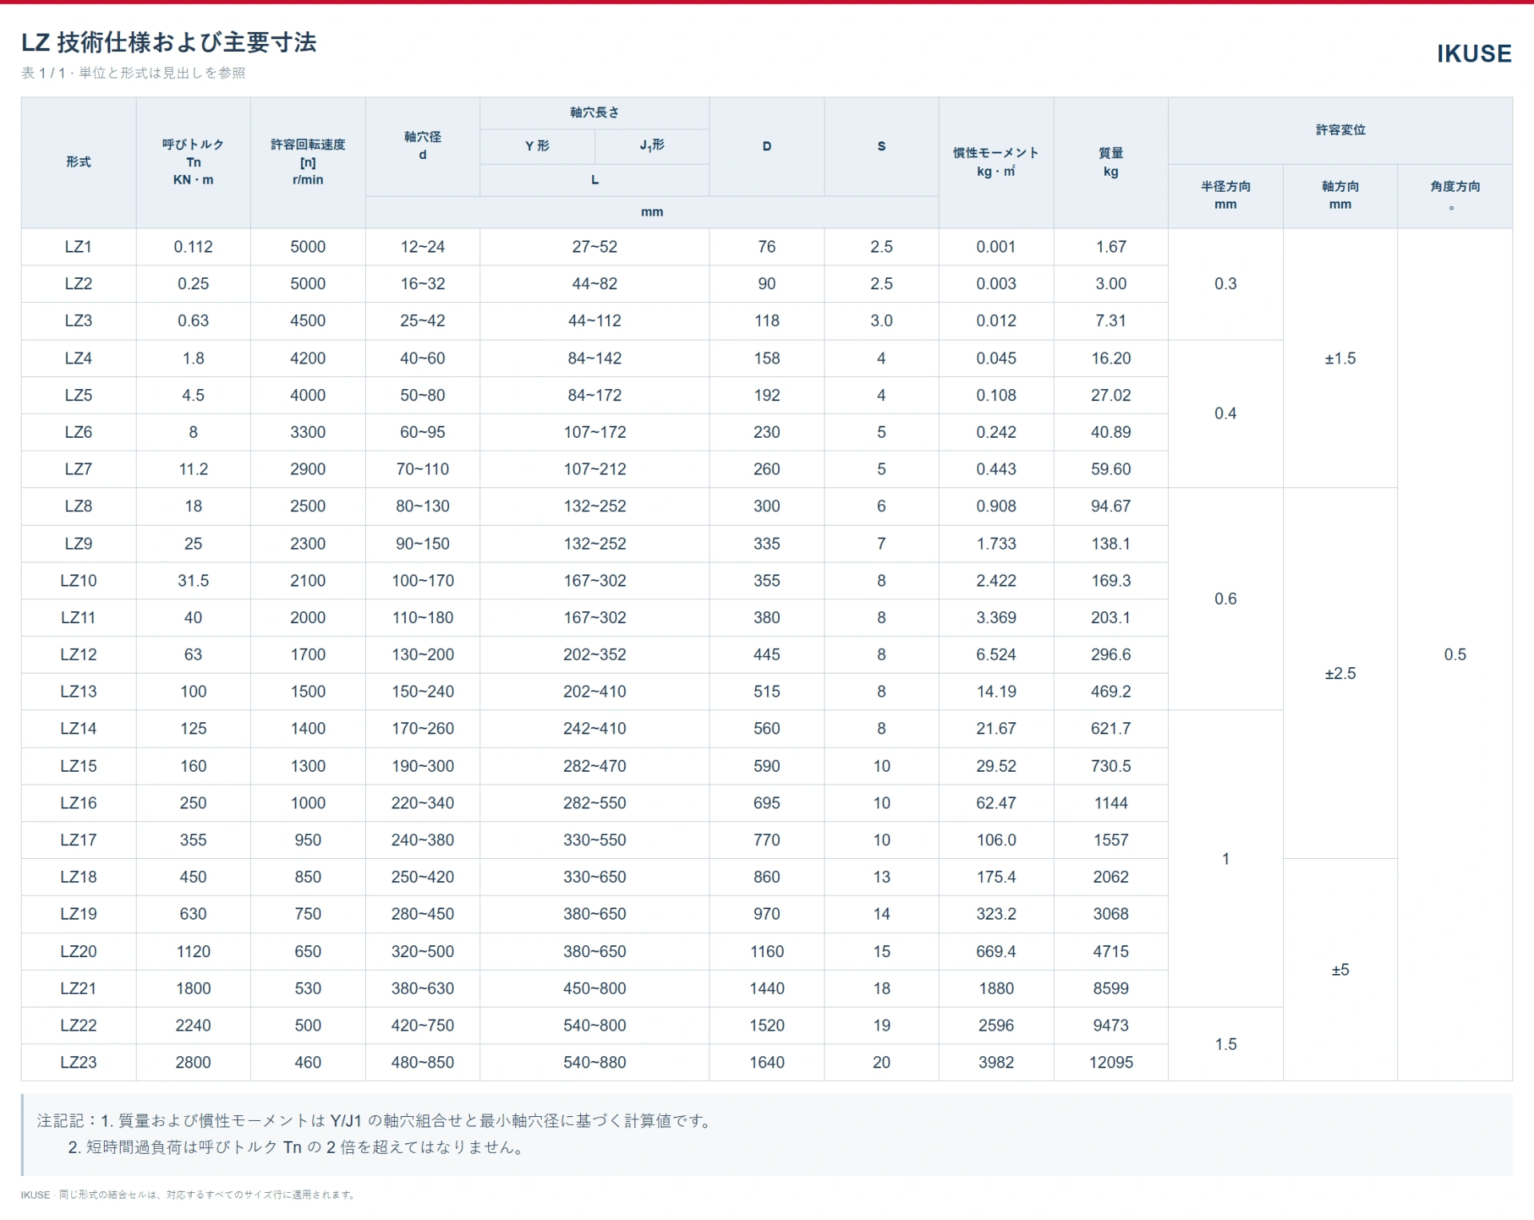Select S value 7 in LZ9 row
Screen dimensions: 1534x1220
[x=881, y=543]
